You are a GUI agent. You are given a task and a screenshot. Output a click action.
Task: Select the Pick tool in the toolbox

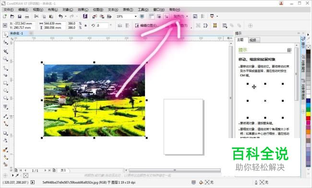pos(5,35)
